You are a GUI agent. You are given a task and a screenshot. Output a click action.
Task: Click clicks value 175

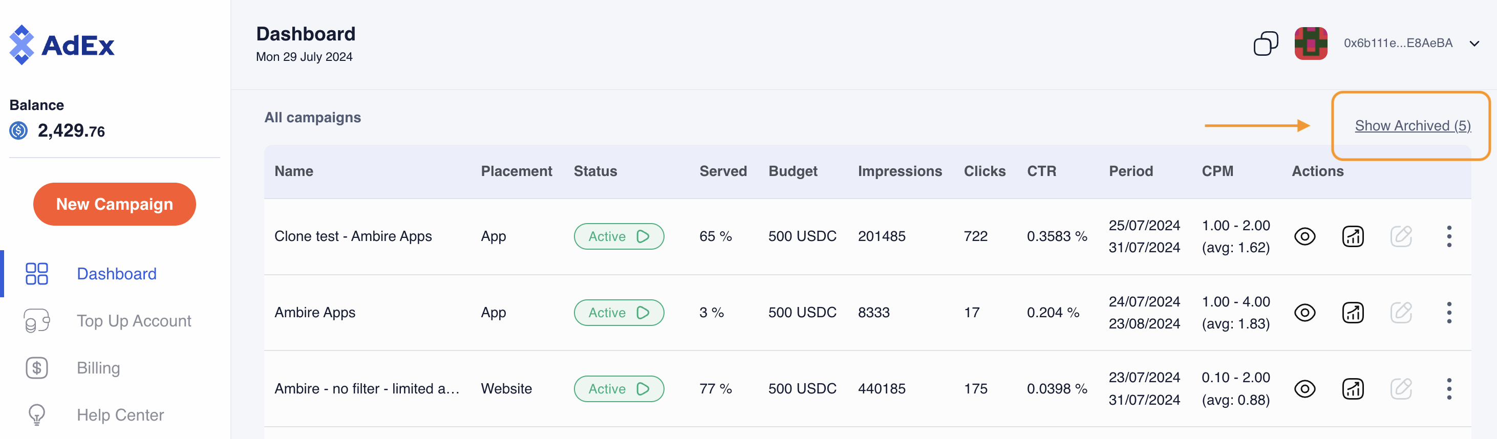coord(975,388)
